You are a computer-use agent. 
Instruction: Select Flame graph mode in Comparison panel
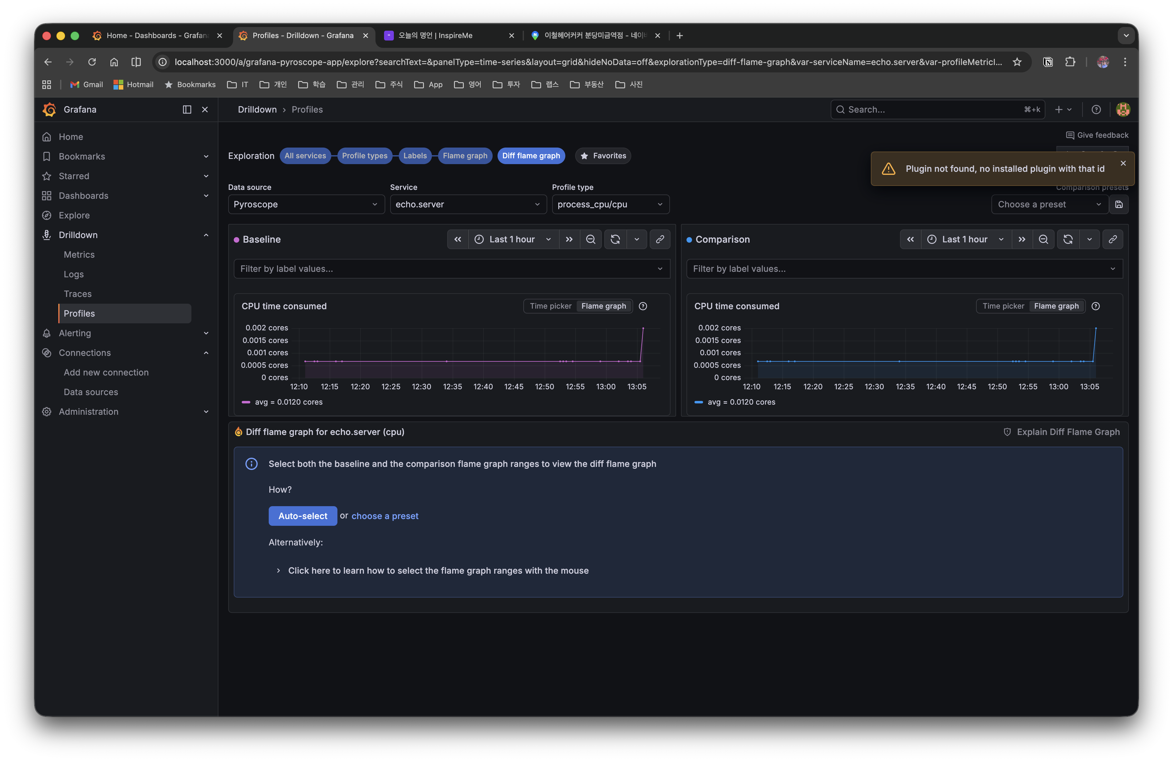(x=1056, y=306)
